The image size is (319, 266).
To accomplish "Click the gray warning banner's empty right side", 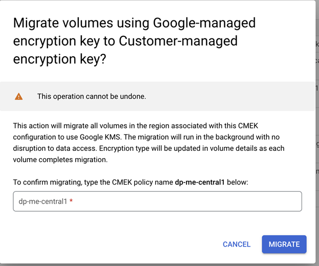I will [x=256, y=96].
